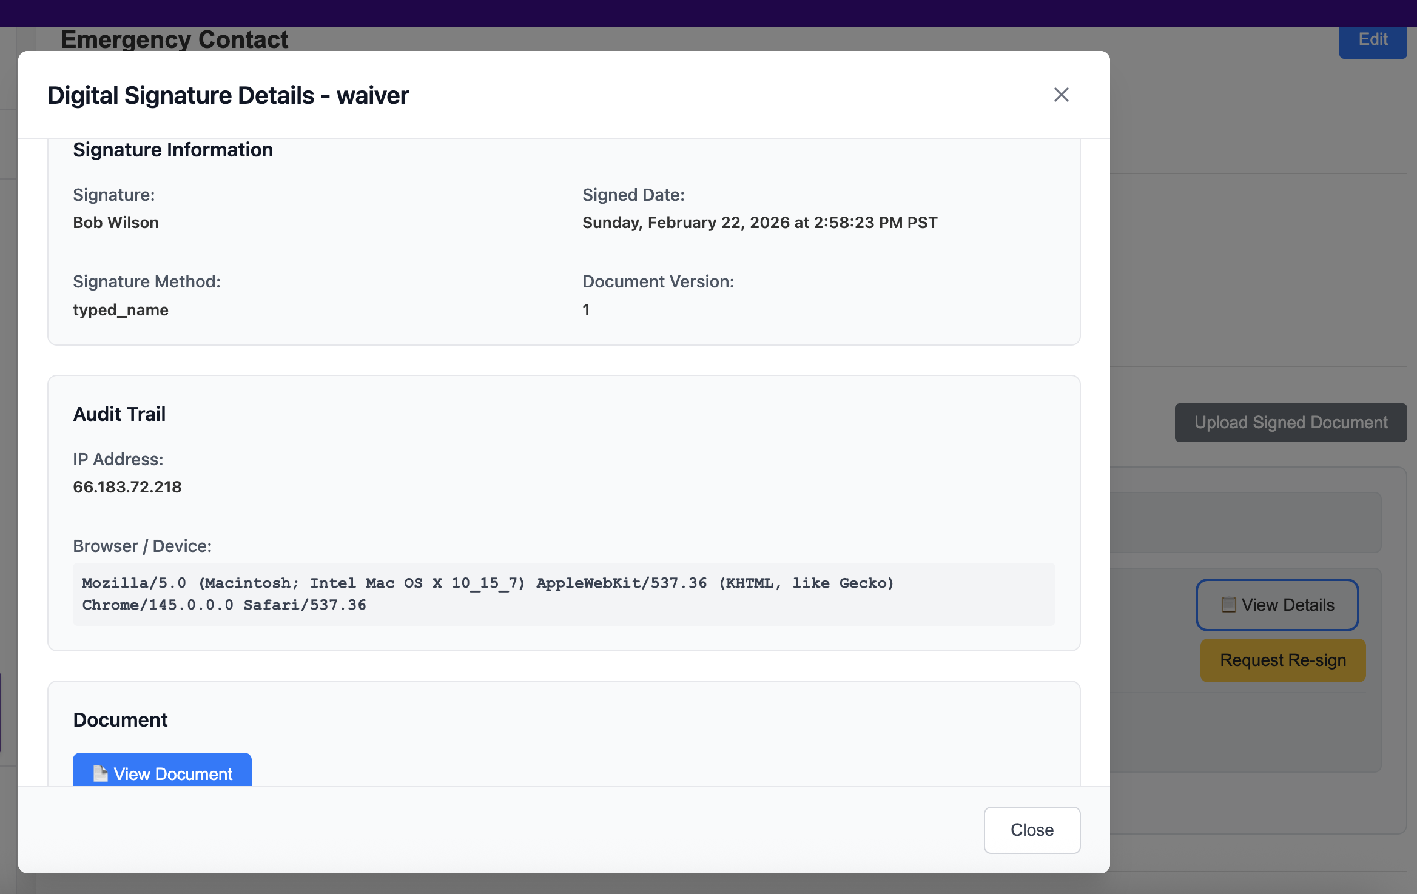The image size is (1417, 894).
Task: Click the document version number 1
Action: (586, 310)
